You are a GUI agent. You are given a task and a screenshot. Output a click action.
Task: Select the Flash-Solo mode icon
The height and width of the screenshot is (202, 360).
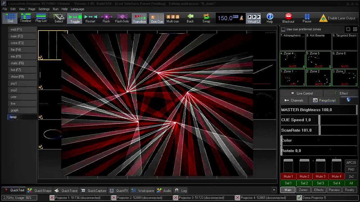[122, 18]
